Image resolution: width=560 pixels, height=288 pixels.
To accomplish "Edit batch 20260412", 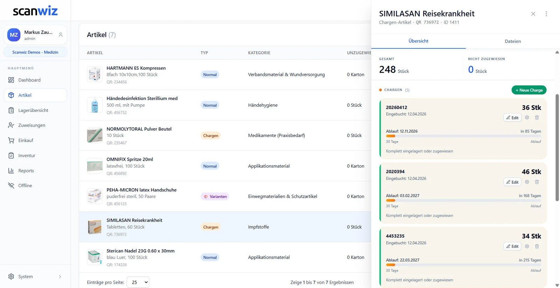I will click(x=512, y=118).
